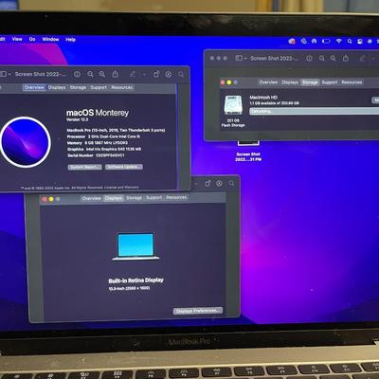Click highlight pen in Overview Preview window
Screen dimensions: 379x379
[x=133, y=74]
